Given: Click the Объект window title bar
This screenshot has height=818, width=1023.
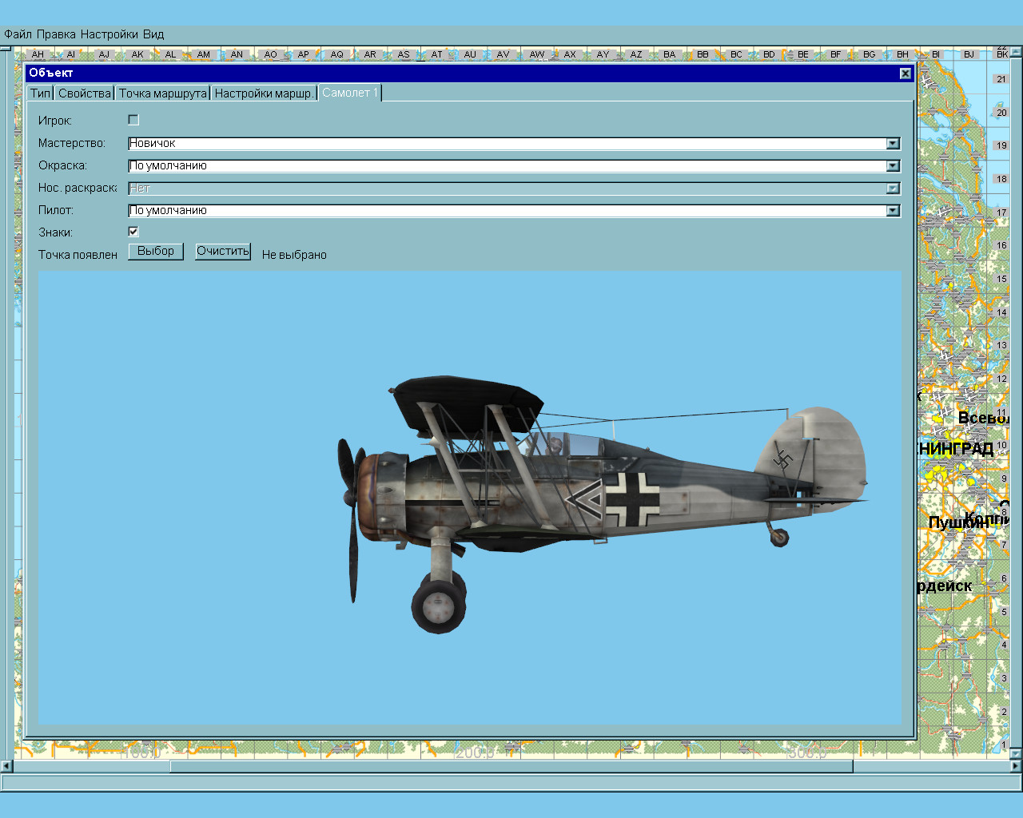Looking at the screenshot, I should (469, 73).
